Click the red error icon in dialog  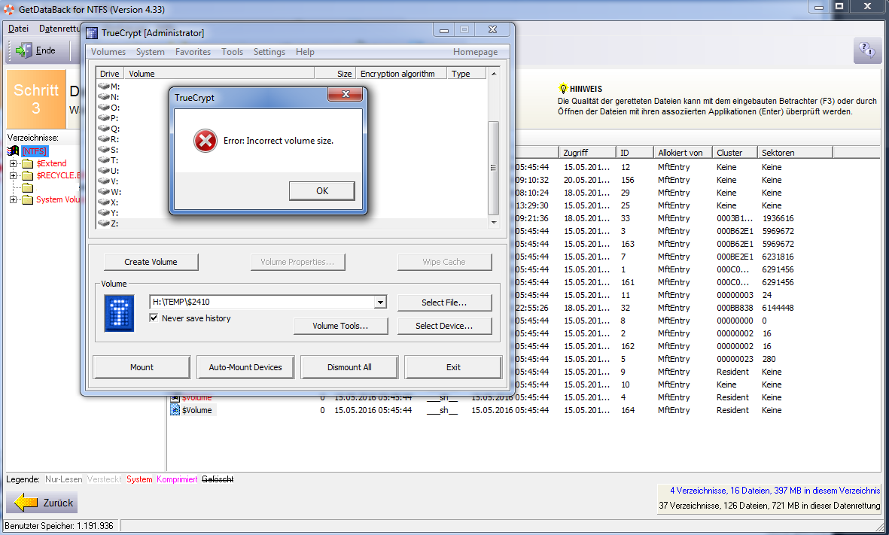(206, 141)
